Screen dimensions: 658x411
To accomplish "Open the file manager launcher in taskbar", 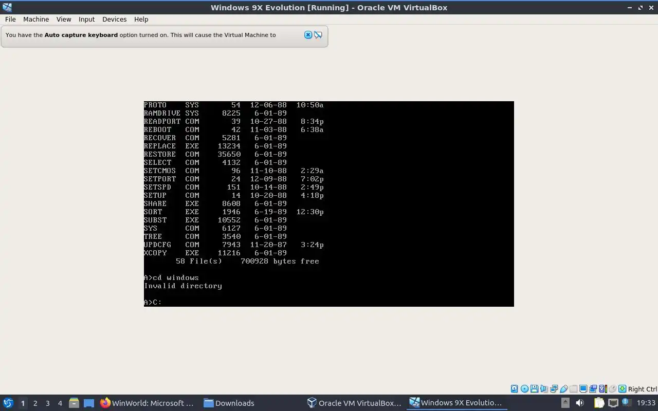I will [74, 403].
